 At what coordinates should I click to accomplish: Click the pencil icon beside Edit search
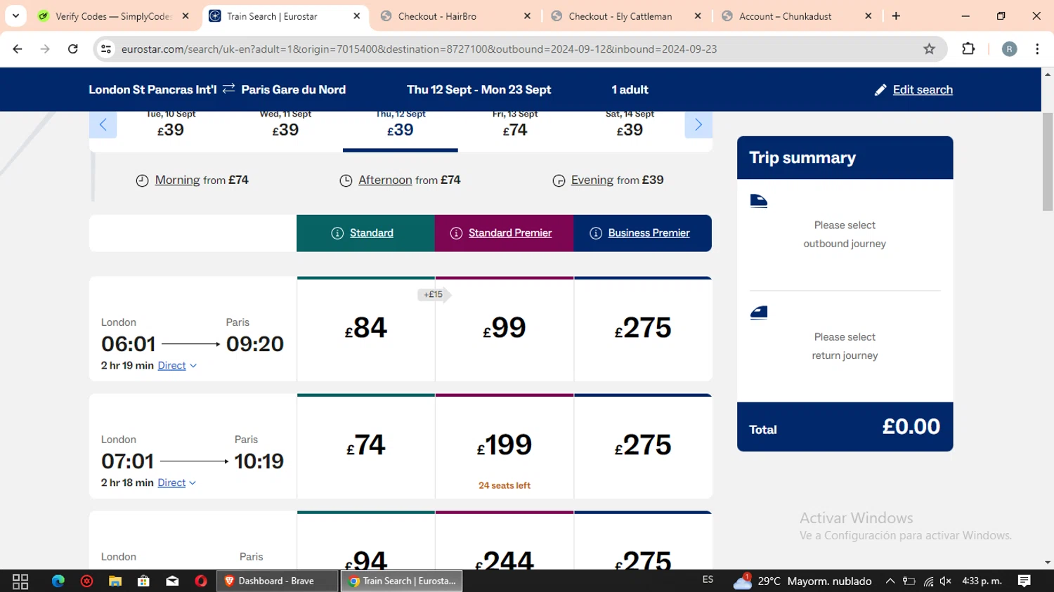pyautogui.click(x=880, y=90)
